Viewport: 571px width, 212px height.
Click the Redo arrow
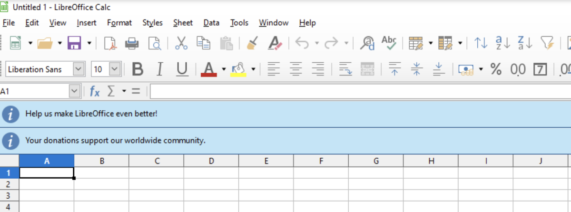point(332,44)
